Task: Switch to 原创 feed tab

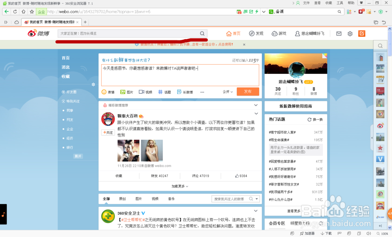Action: click(122, 199)
